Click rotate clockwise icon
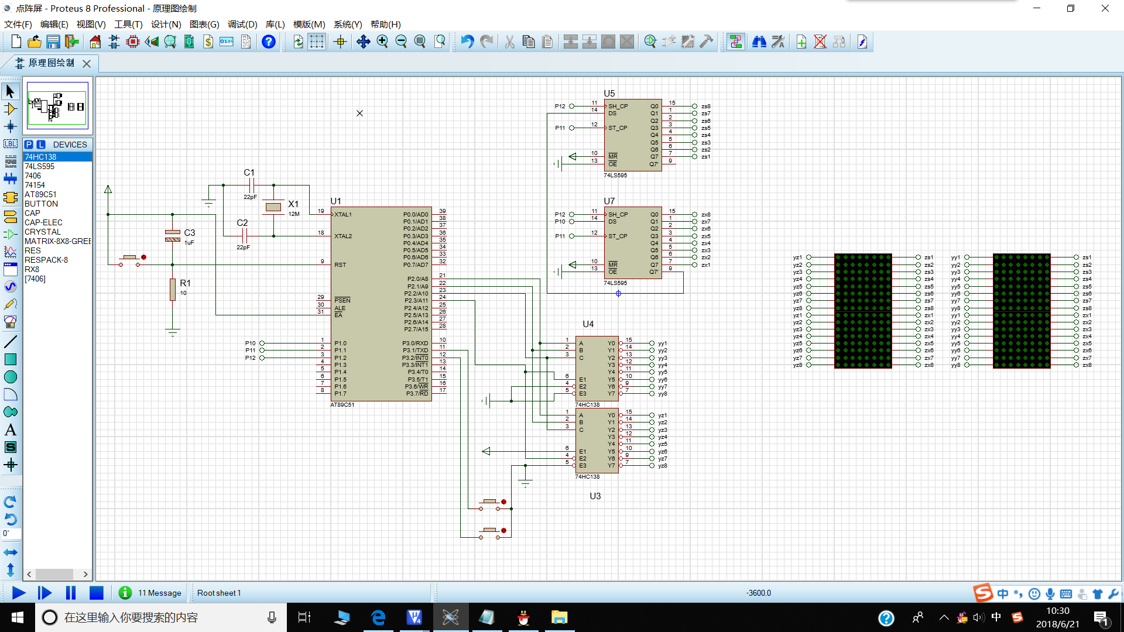This screenshot has height=632, width=1124. pos(11,502)
